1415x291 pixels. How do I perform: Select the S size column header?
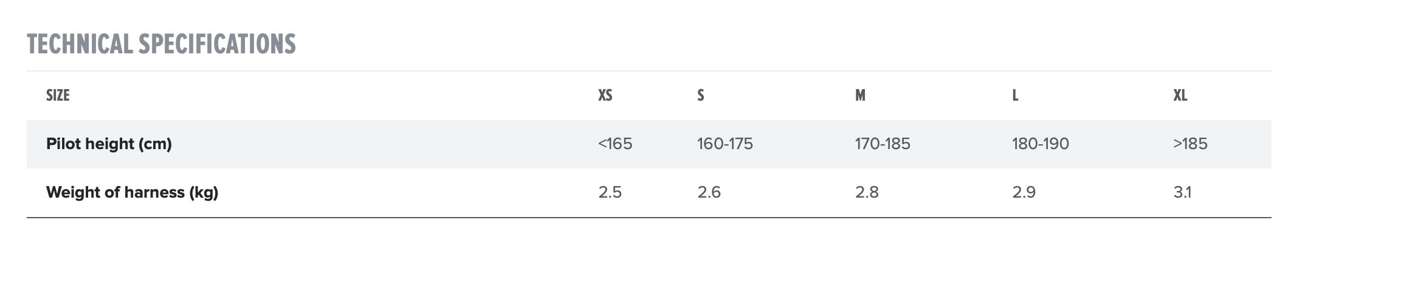coord(700,95)
